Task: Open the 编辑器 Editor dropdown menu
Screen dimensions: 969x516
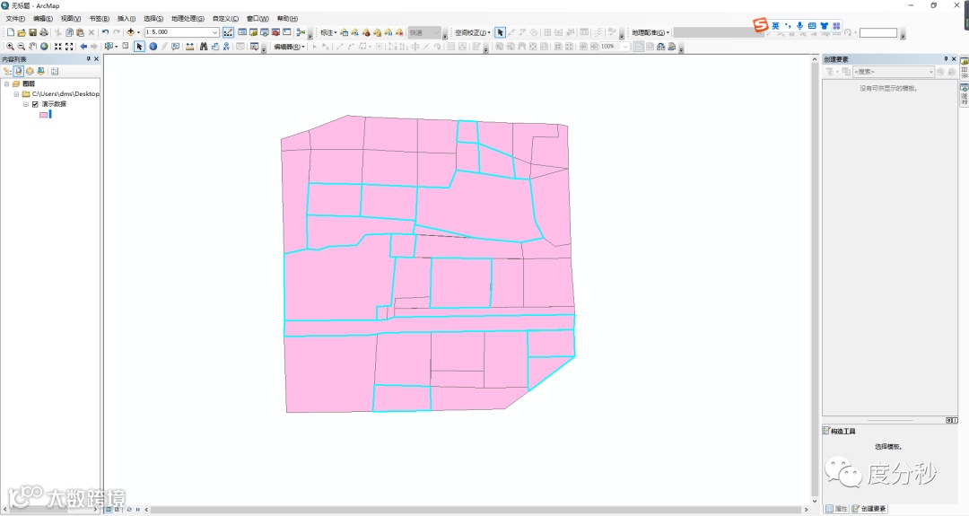Action: point(289,47)
